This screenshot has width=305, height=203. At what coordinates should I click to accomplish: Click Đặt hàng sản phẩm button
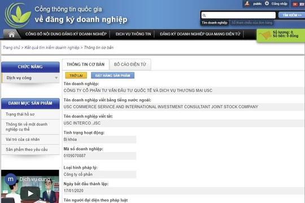(x=112, y=76)
